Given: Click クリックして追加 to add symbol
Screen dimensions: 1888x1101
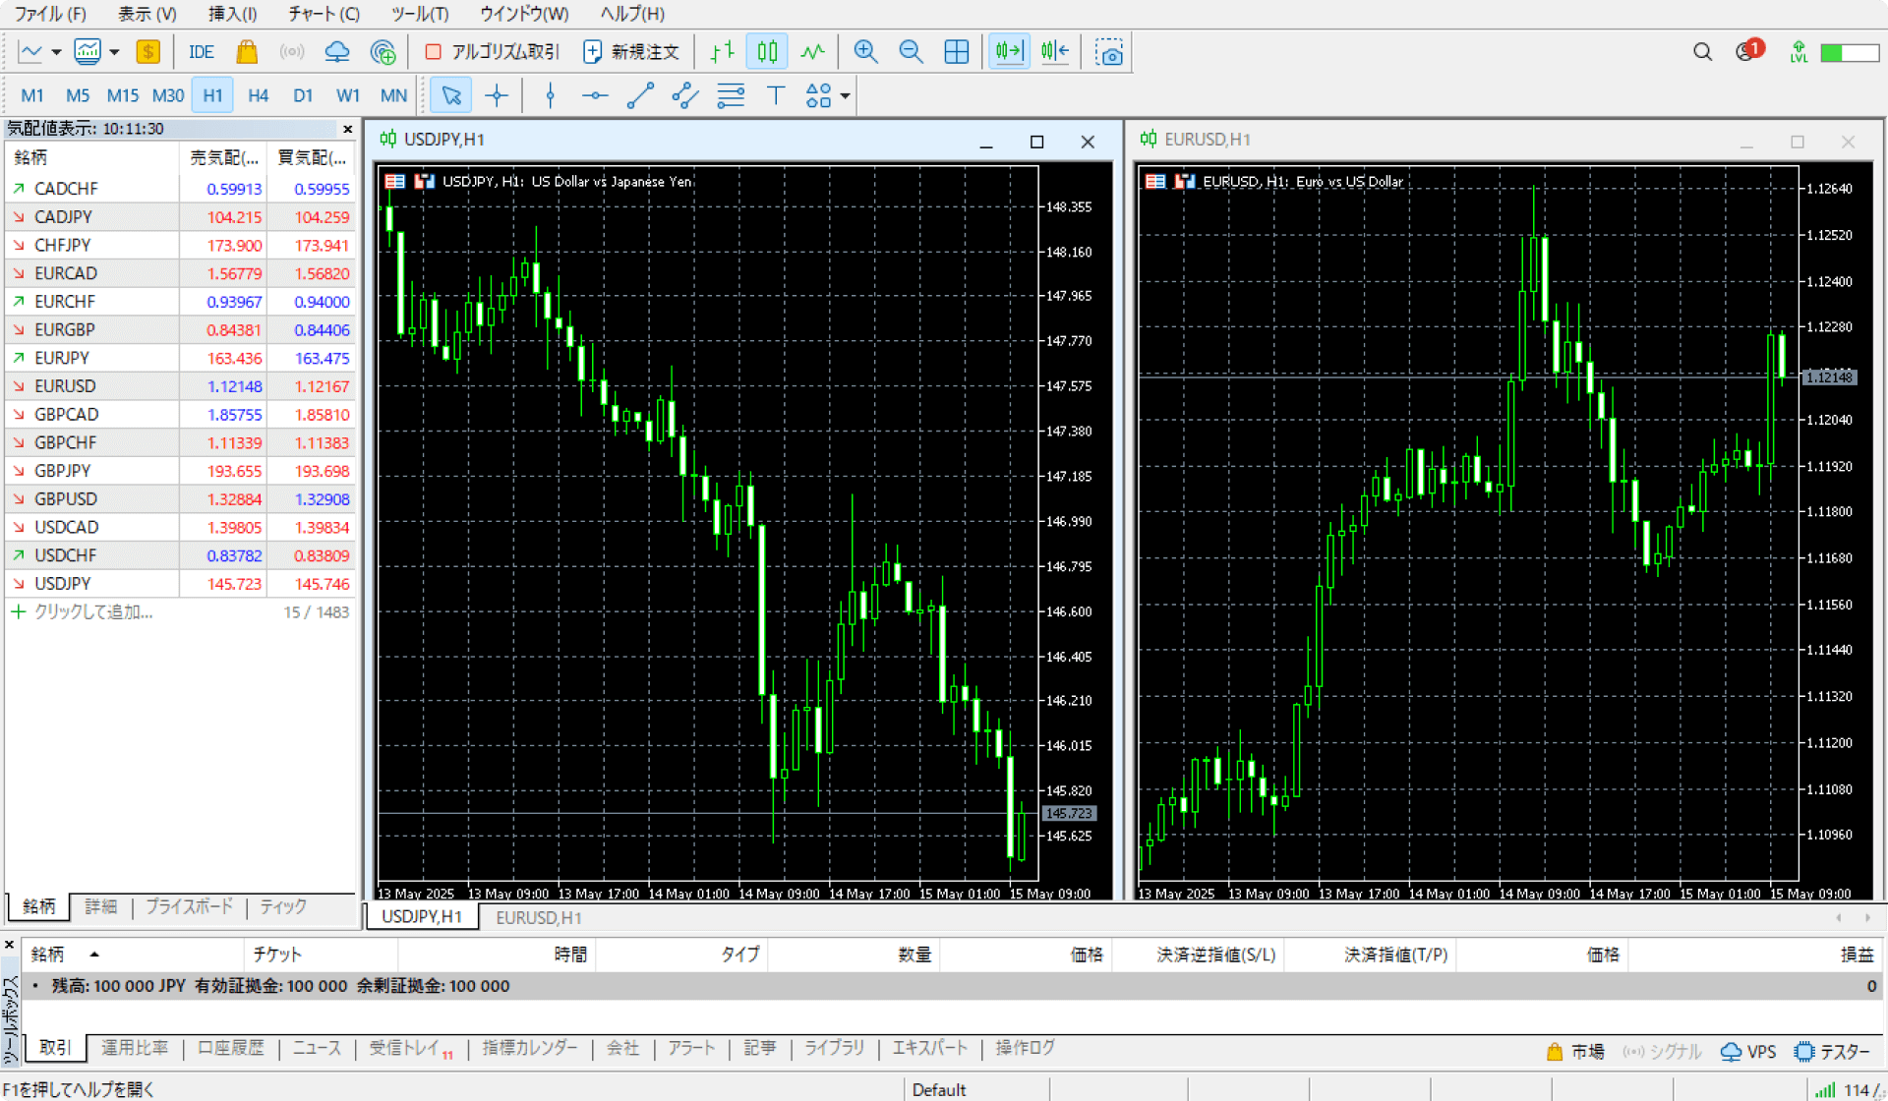Looking at the screenshot, I should 93,611.
